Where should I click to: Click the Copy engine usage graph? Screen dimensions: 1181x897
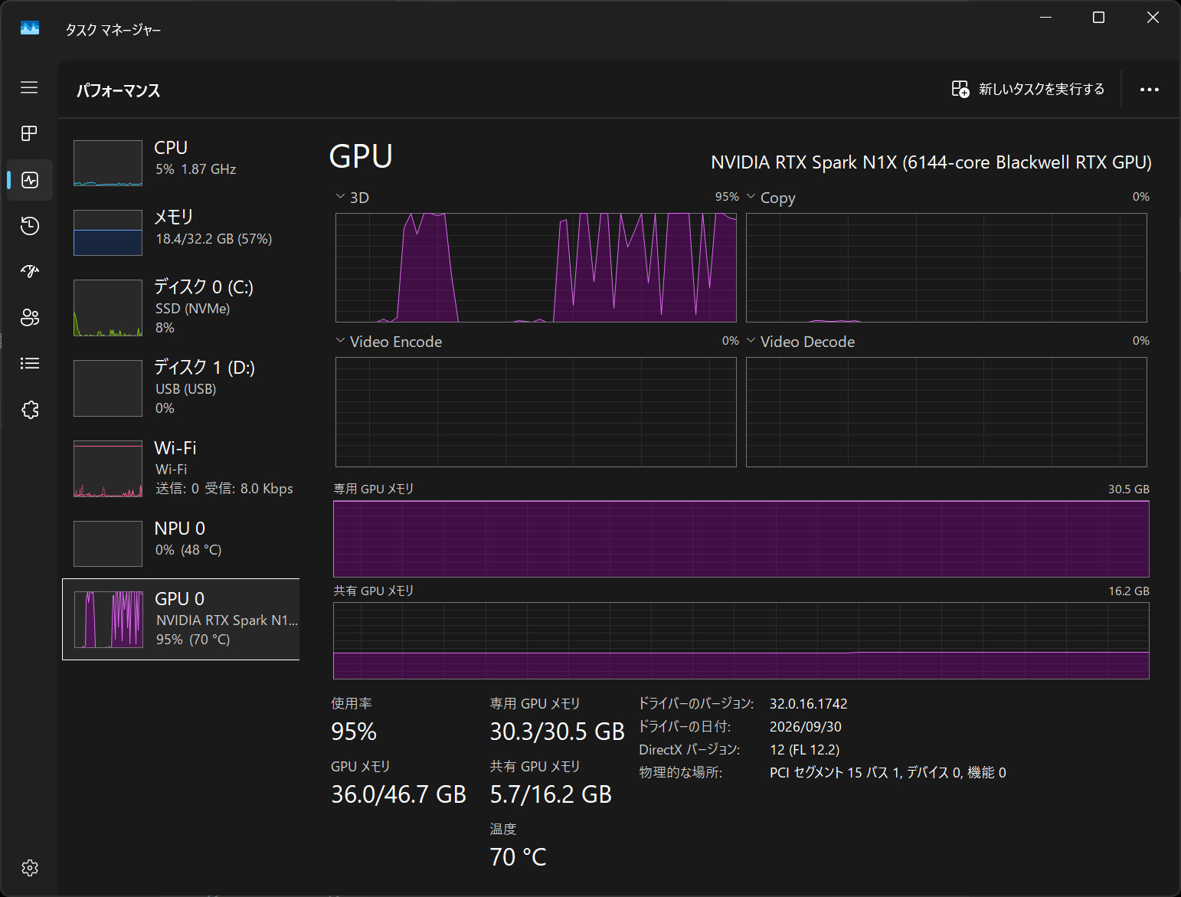(947, 267)
